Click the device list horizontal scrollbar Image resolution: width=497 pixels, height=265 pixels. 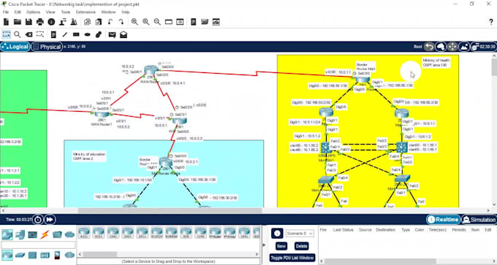tap(100, 254)
